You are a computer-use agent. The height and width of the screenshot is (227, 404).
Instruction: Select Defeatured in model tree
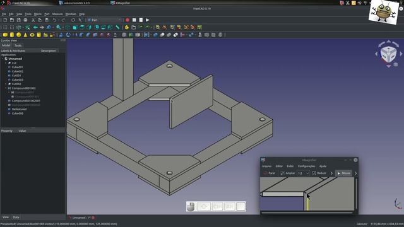point(19,109)
